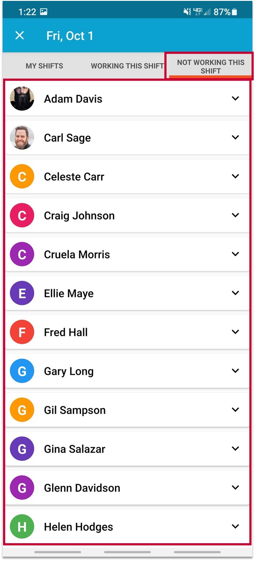The height and width of the screenshot is (561, 255).
Task: Open Fred Hall's name entry
Action: [66, 332]
